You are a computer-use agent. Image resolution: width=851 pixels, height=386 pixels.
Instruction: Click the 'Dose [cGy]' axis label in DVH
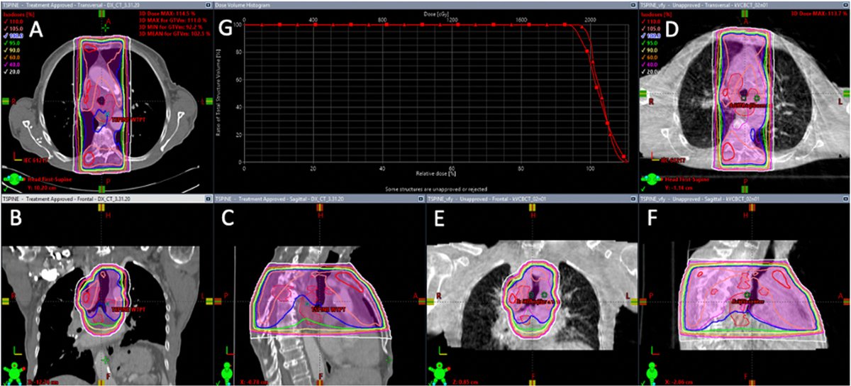click(436, 13)
